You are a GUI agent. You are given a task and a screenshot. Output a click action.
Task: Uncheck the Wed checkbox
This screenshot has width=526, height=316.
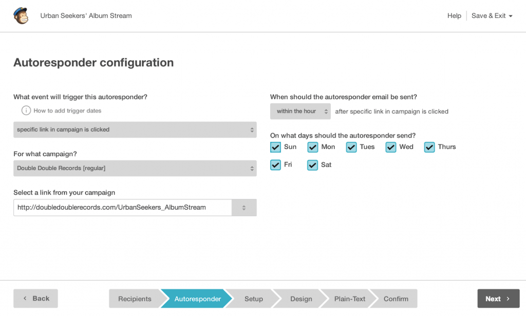391,147
